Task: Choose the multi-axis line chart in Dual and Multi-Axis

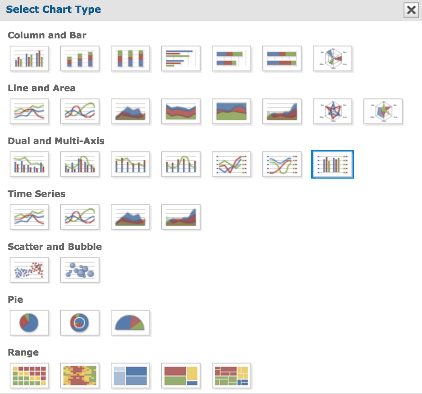Action: [x=231, y=164]
